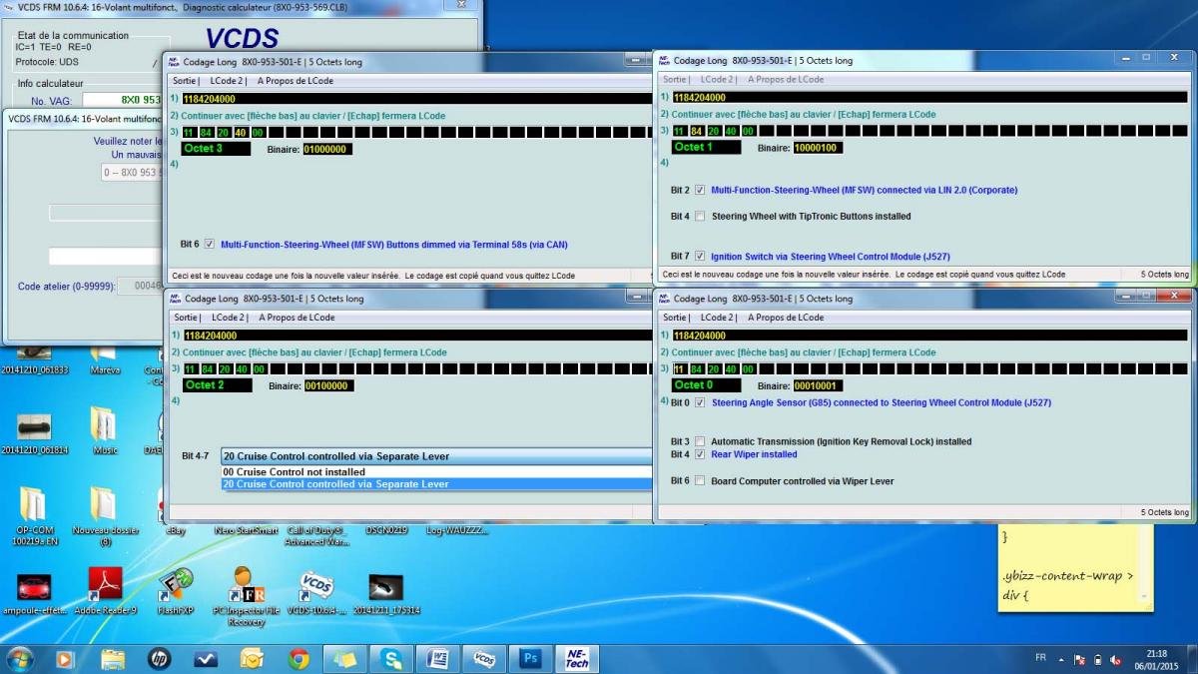The height and width of the screenshot is (674, 1198).
Task: Open the Sticky Notes taskbar button
Action: pyautogui.click(x=344, y=659)
